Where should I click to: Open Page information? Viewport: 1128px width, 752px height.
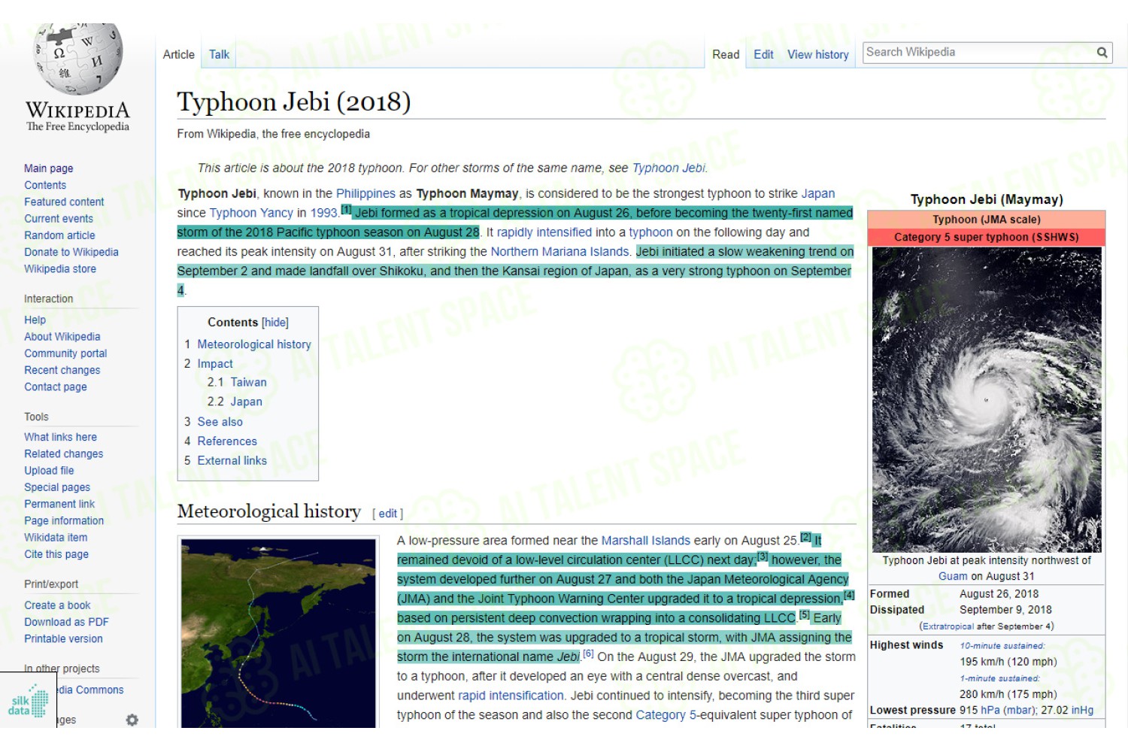pyautogui.click(x=64, y=521)
